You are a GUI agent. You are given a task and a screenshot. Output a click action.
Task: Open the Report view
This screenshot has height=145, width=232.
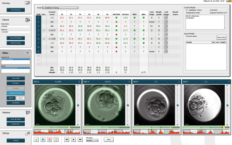click(x=11, y=98)
